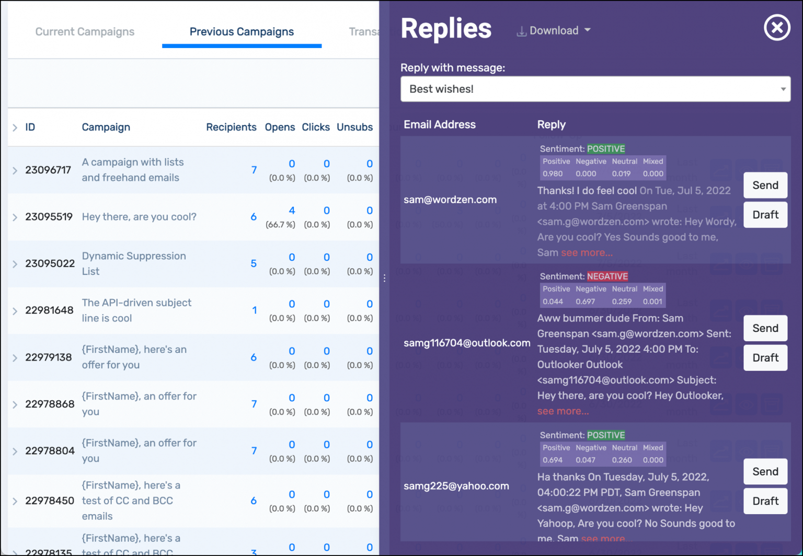Expand the "The API-driven subject line is cool" row
The height and width of the screenshot is (556, 803).
(14, 310)
